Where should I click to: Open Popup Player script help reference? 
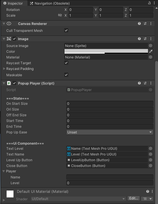pyautogui.click(x=139, y=83)
